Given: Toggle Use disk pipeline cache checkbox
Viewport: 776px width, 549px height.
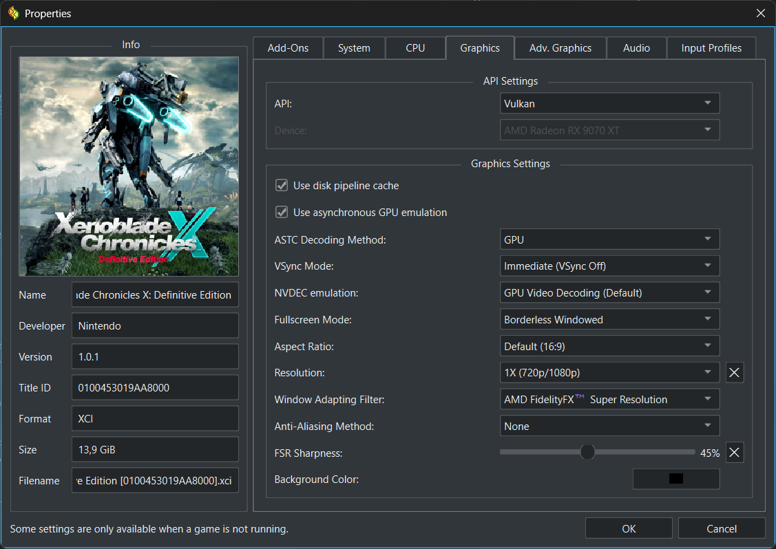Looking at the screenshot, I should (x=282, y=186).
